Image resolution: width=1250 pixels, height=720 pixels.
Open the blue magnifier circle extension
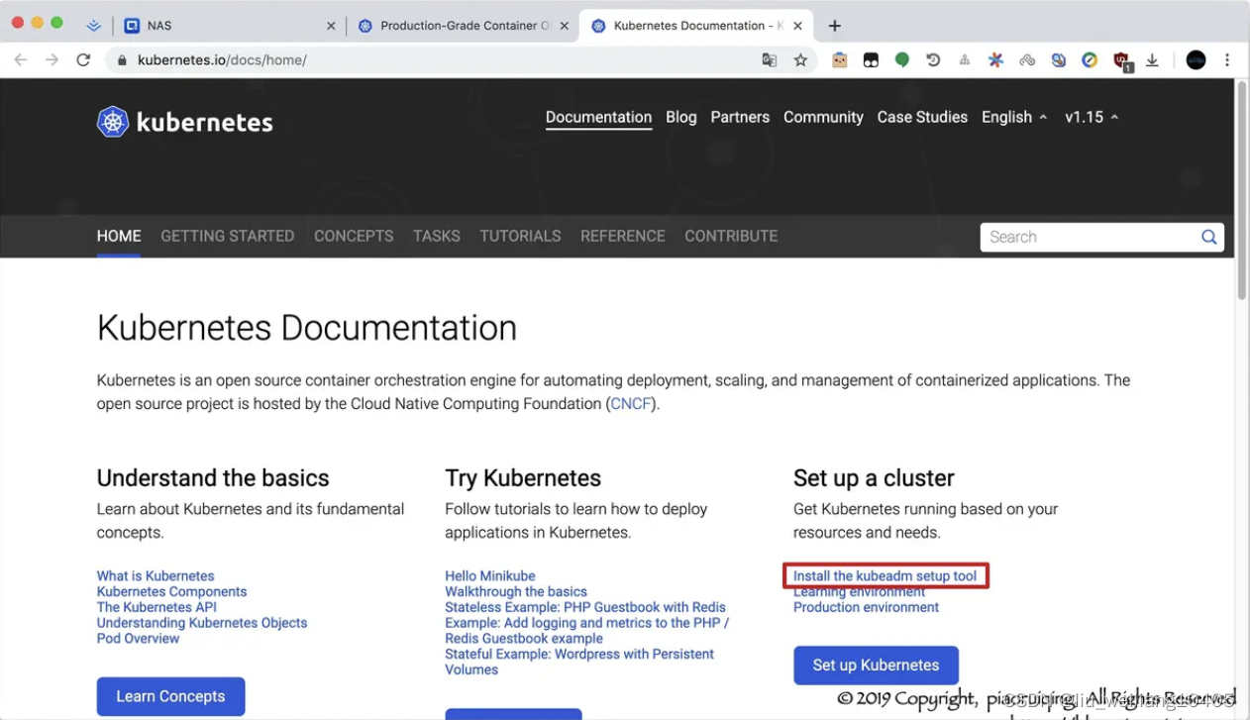[x=1059, y=60]
